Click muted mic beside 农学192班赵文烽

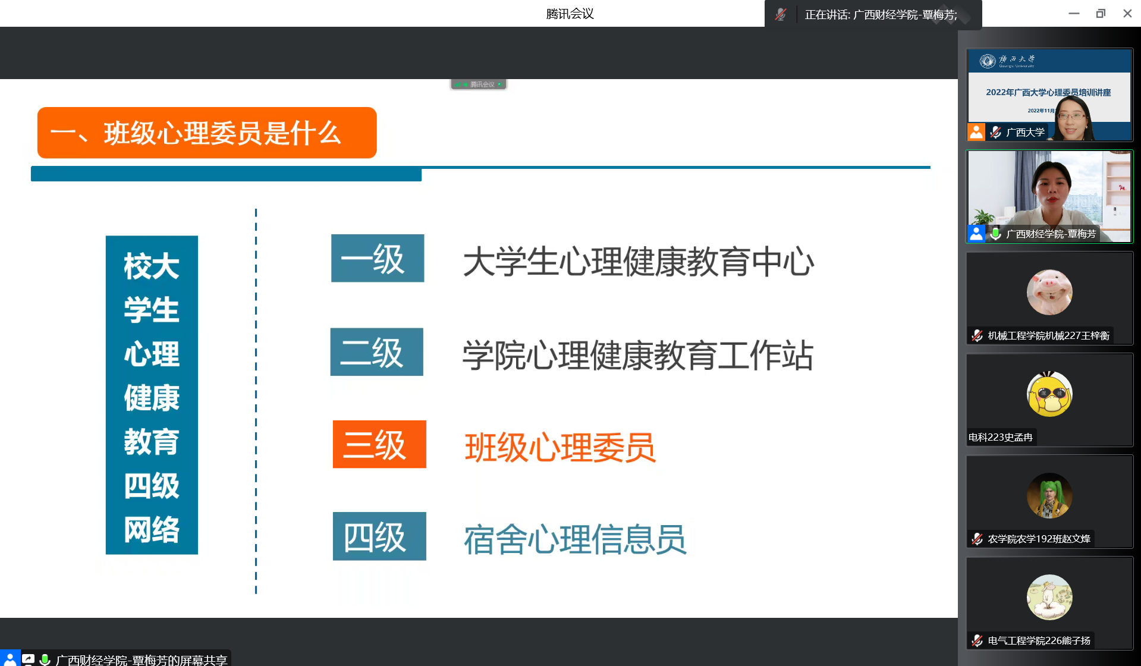(x=977, y=539)
